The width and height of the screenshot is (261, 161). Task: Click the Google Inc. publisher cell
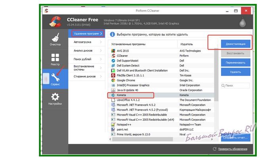186,80
